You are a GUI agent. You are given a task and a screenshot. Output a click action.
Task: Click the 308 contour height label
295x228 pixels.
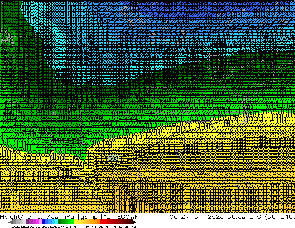click(114, 158)
